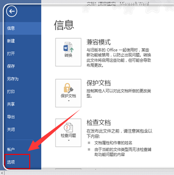Click the 保护文档 section heading
Viewport: 174px width, 175px height.
tap(98, 83)
